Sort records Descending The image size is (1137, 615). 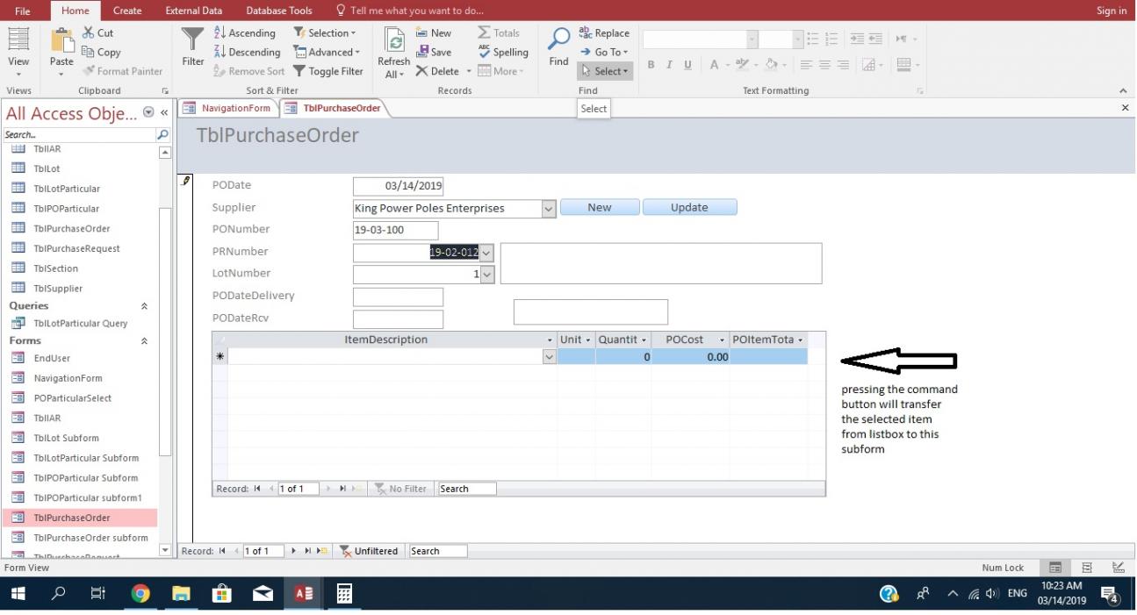248,53
